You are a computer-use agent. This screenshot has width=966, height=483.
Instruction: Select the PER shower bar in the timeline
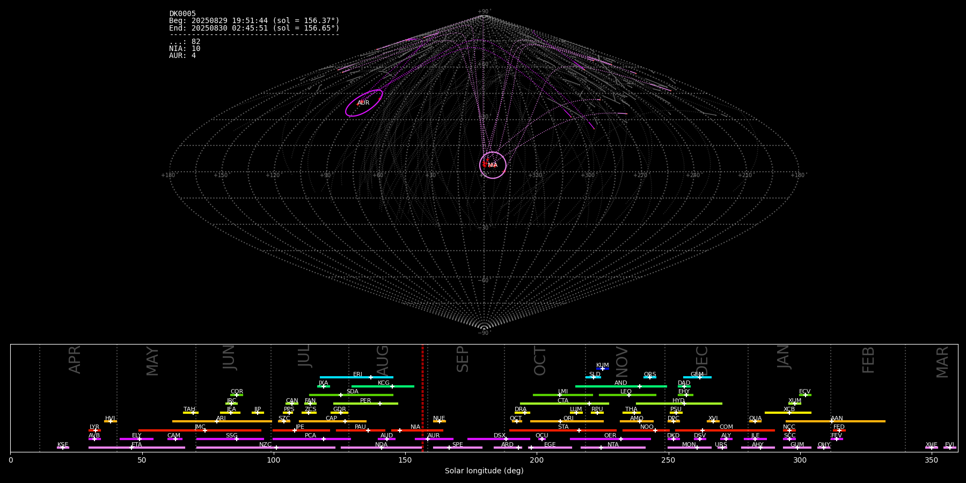[365, 404]
